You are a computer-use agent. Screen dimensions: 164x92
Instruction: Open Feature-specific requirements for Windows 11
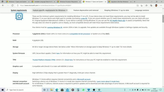[x=50, y=10]
